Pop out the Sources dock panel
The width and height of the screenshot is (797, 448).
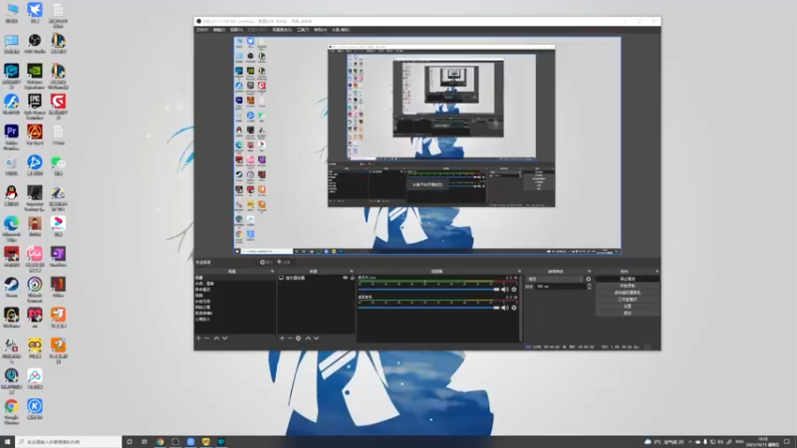[352, 272]
